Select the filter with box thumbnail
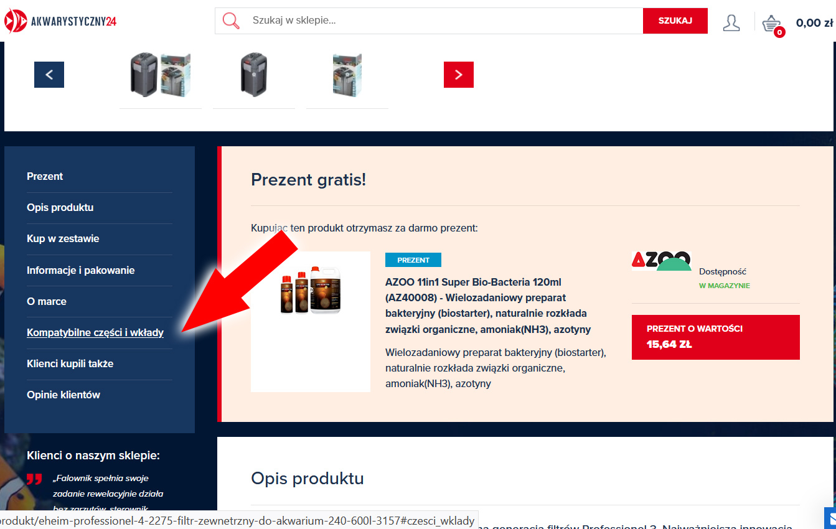Viewport: 836px width, 529px height. 161,75
